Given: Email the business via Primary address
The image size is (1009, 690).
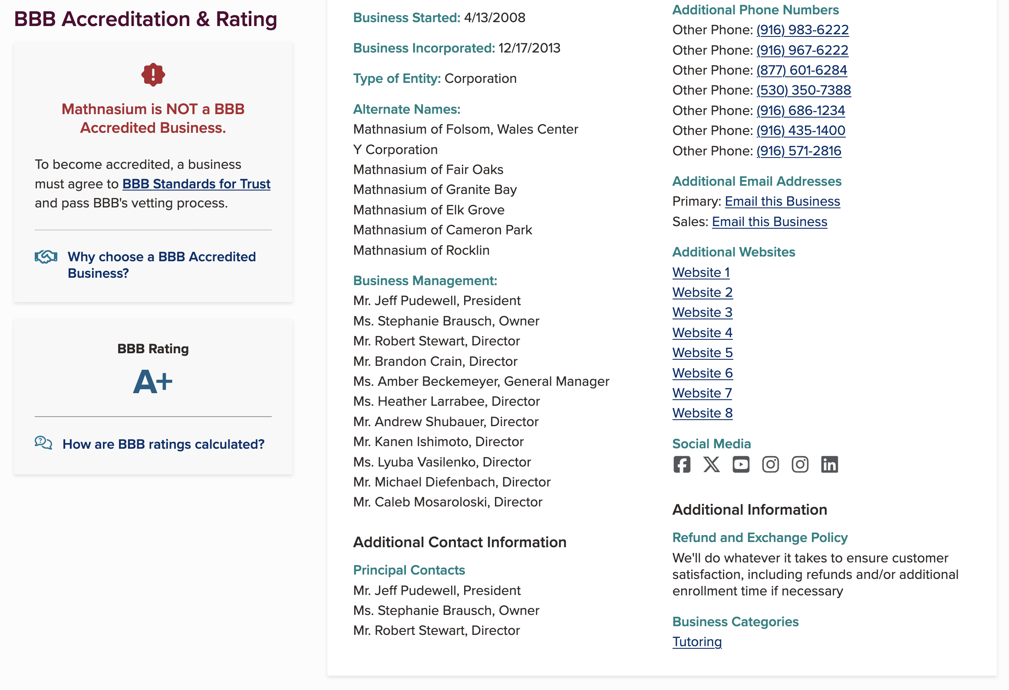Looking at the screenshot, I should pyautogui.click(x=782, y=201).
